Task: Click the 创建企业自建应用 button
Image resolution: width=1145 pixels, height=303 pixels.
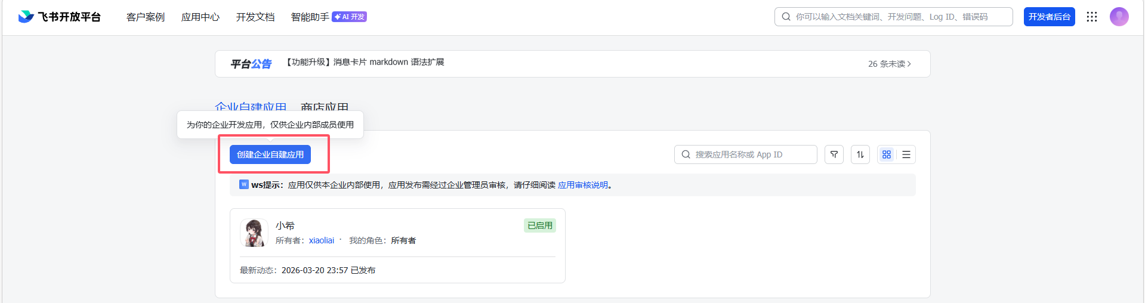Action: (270, 154)
